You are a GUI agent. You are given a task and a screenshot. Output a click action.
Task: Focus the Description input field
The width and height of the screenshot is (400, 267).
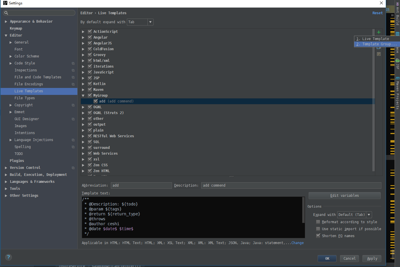point(291,185)
